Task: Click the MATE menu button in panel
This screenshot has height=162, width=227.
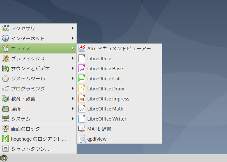Action: click(x=4, y=158)
